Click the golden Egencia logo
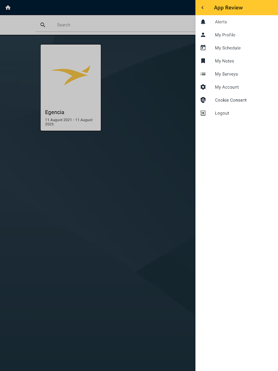278x371 pixels. (x=71, y=75)
